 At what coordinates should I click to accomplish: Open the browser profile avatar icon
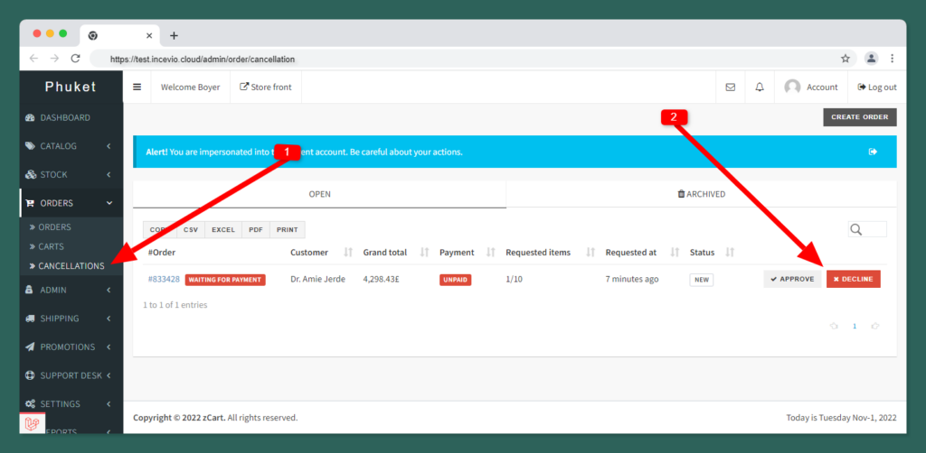click(871, 59)
